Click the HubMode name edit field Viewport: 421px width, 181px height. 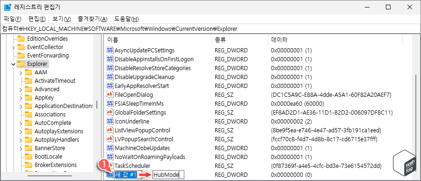pyautogui.click(x=168, y=175)
